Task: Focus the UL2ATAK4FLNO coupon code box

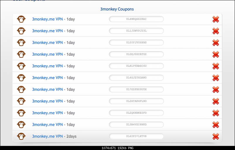Action: 136,101
